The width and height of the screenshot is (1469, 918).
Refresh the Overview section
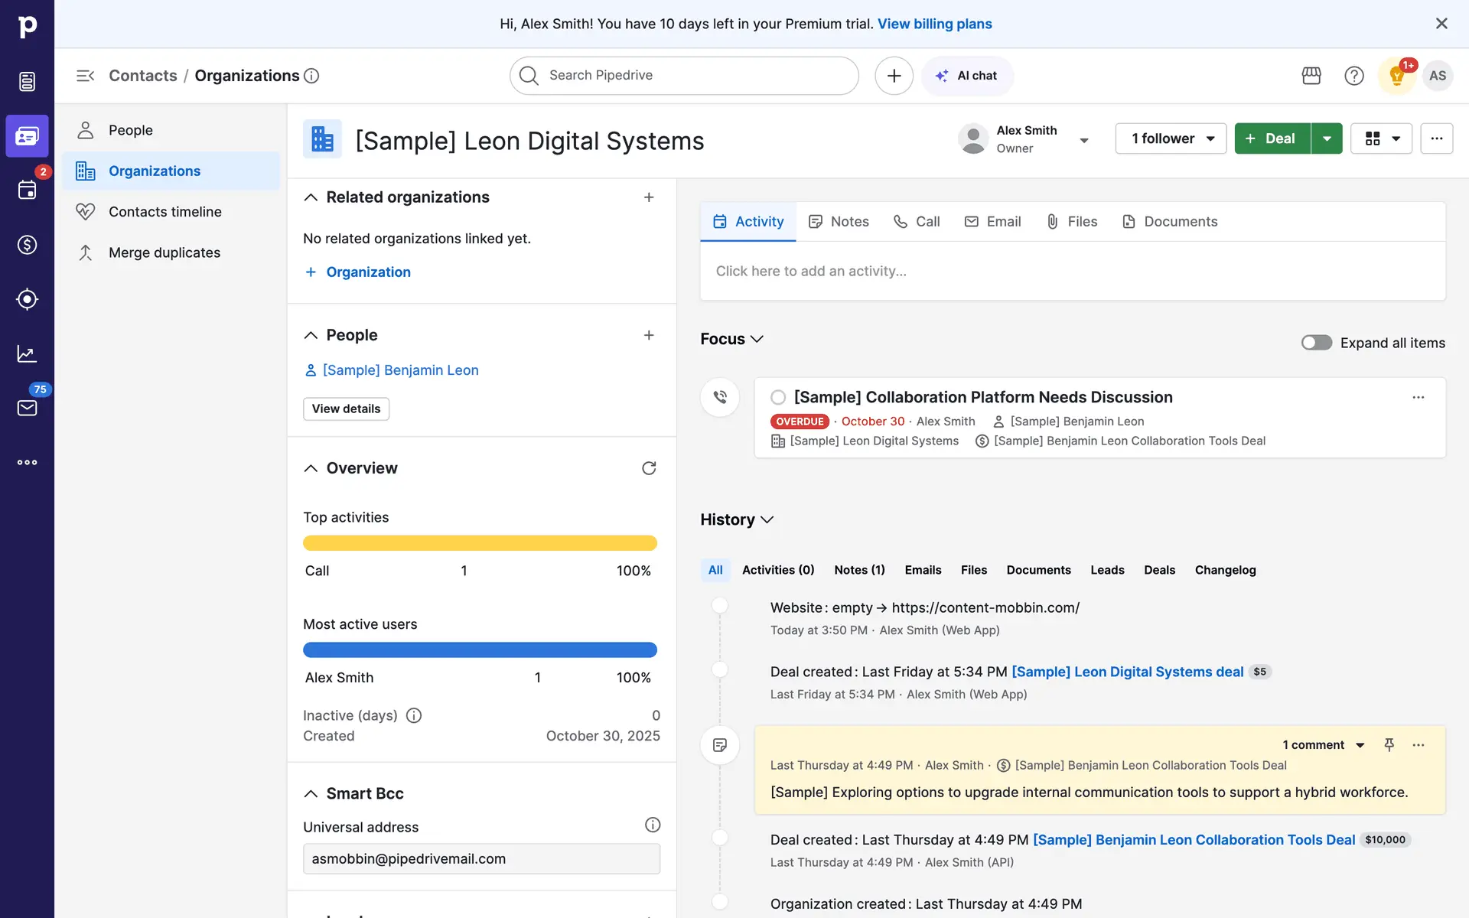tap(649, 468)
